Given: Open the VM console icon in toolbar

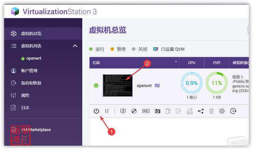Looking at the screenshot, I should pyautogui.click(x=123, y=111).
